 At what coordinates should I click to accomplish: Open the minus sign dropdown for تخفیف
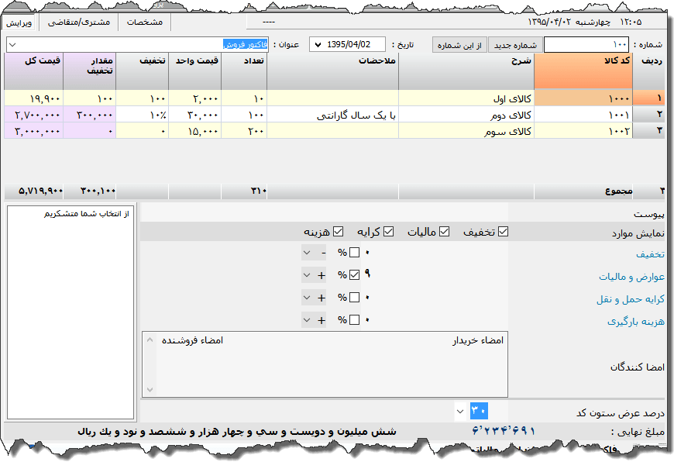308,253
